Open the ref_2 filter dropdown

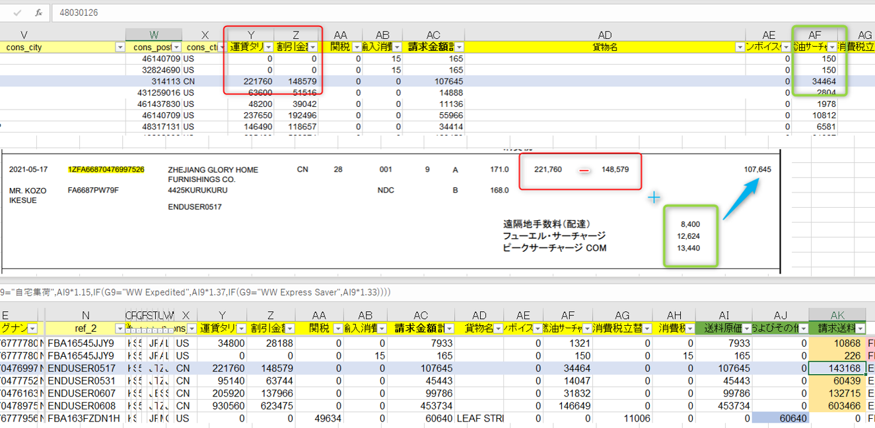120,328
